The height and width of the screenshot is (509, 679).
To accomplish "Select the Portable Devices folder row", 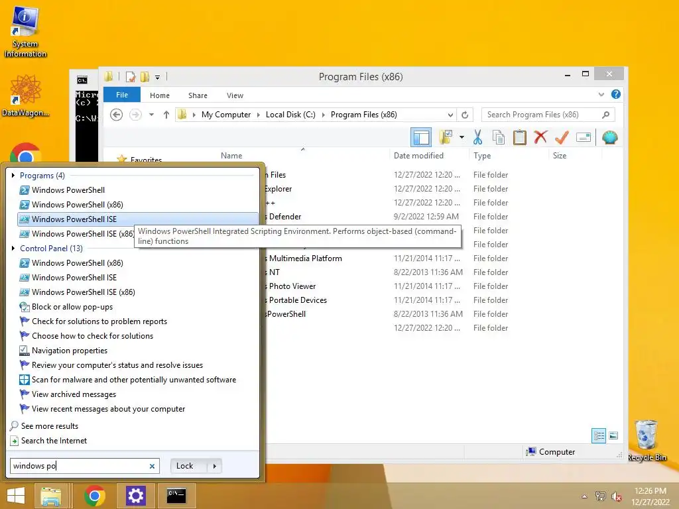I will pyautogui.click(x=298, y=300).
